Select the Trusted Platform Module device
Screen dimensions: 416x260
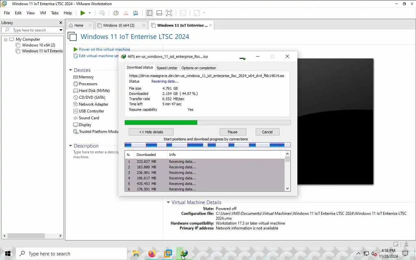98,132
